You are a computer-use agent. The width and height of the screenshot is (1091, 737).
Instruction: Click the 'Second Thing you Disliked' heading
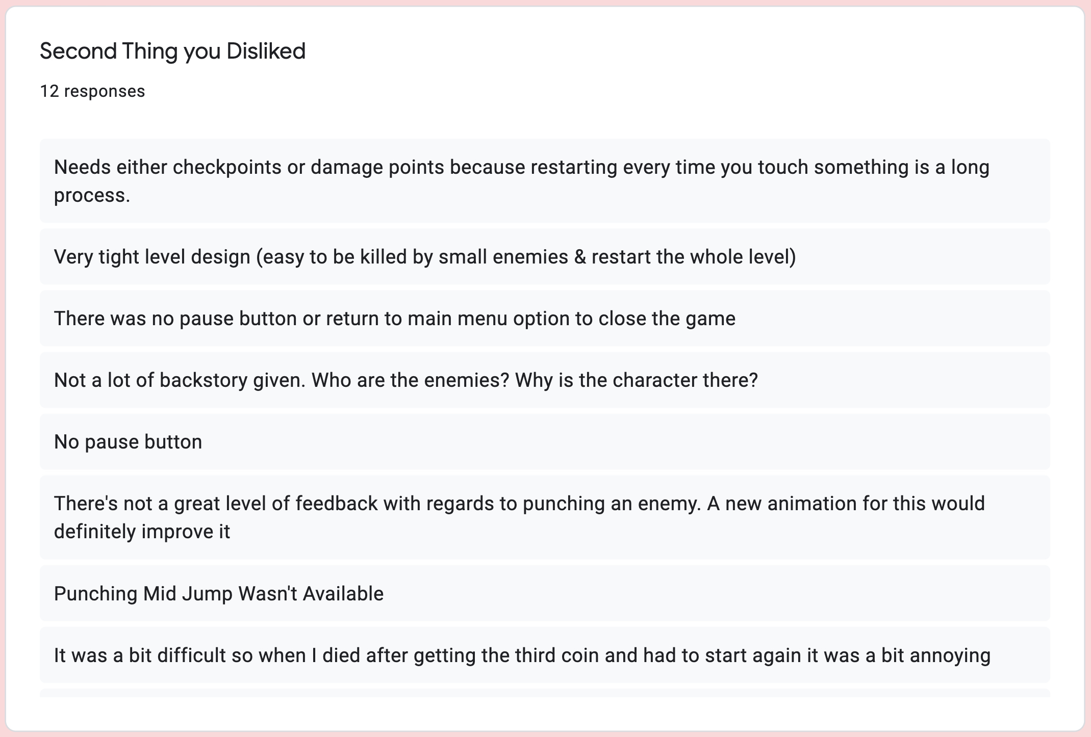pyautogui.click(x=172, y=51)
